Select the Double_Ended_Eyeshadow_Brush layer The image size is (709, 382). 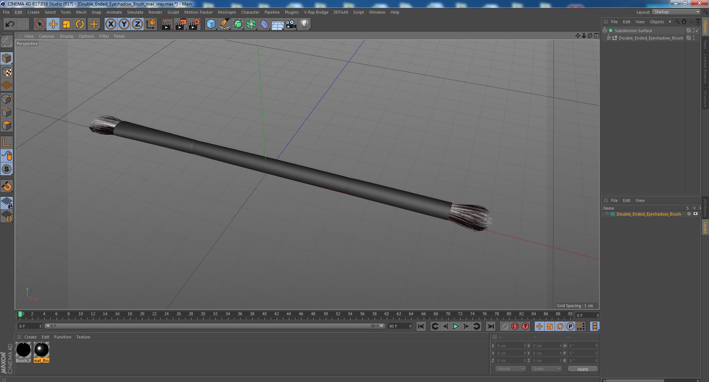click(x=648, y=214)
